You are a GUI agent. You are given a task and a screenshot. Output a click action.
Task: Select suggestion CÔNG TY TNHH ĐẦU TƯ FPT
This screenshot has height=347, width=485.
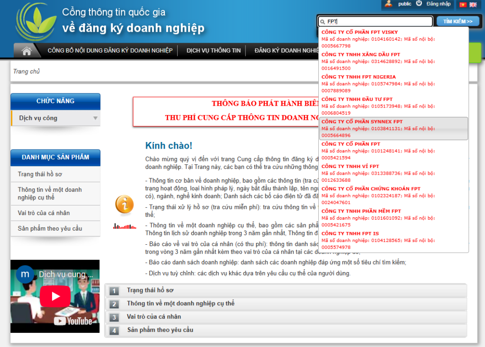click(394, 106)
